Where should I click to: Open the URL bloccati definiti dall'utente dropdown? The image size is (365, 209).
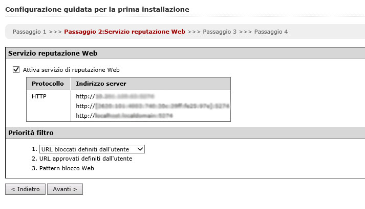tap(92, 149)
